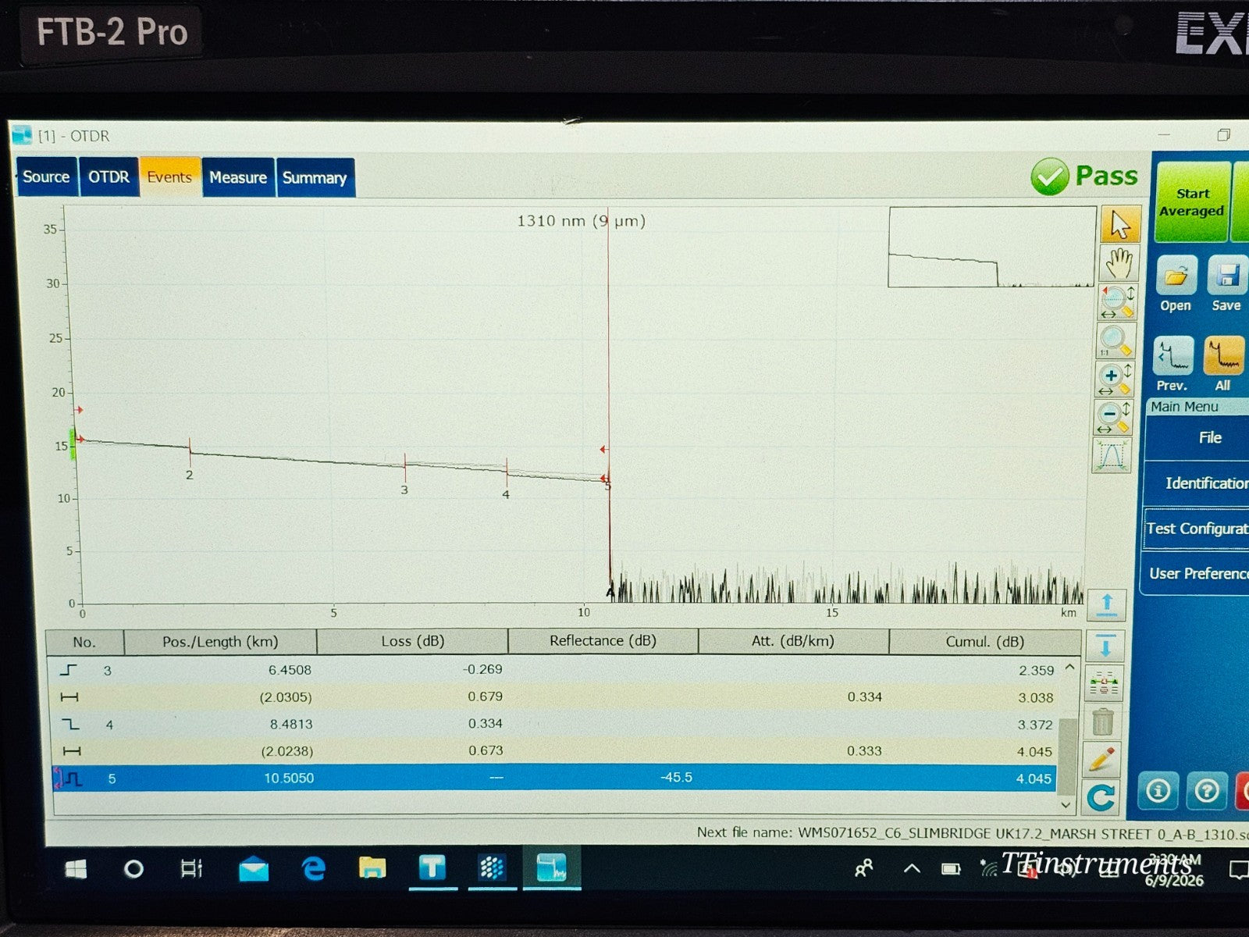This screenshot has height=937, width=1249.
Task: Select the fiber section row (2.0238)
Action: [554, 751]
